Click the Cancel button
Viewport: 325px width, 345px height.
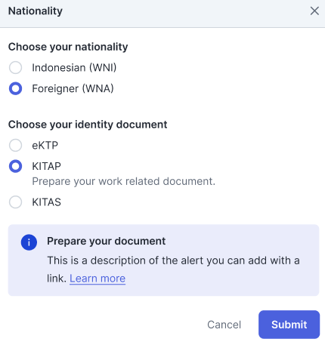(x=224, y=325)
